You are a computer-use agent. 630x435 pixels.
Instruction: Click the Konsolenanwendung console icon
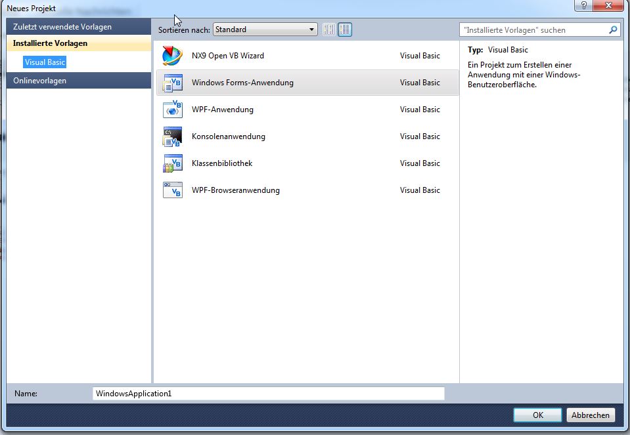pyautogui.click(x=172, y=136)
